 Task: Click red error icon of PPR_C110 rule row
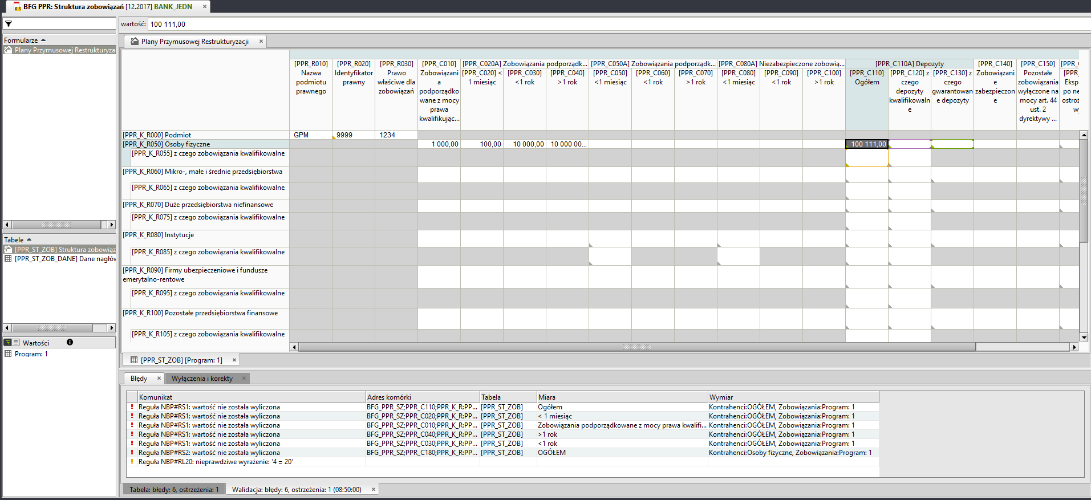point(132,407)
